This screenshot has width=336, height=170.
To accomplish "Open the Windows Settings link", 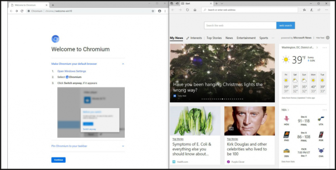I will [71, 71].
